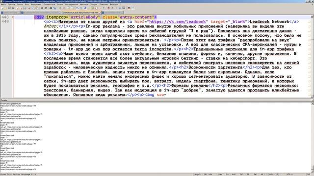Screen dimensions: 314x176
Task: Click the Open file toolbar icon
Action: point(5,8)
